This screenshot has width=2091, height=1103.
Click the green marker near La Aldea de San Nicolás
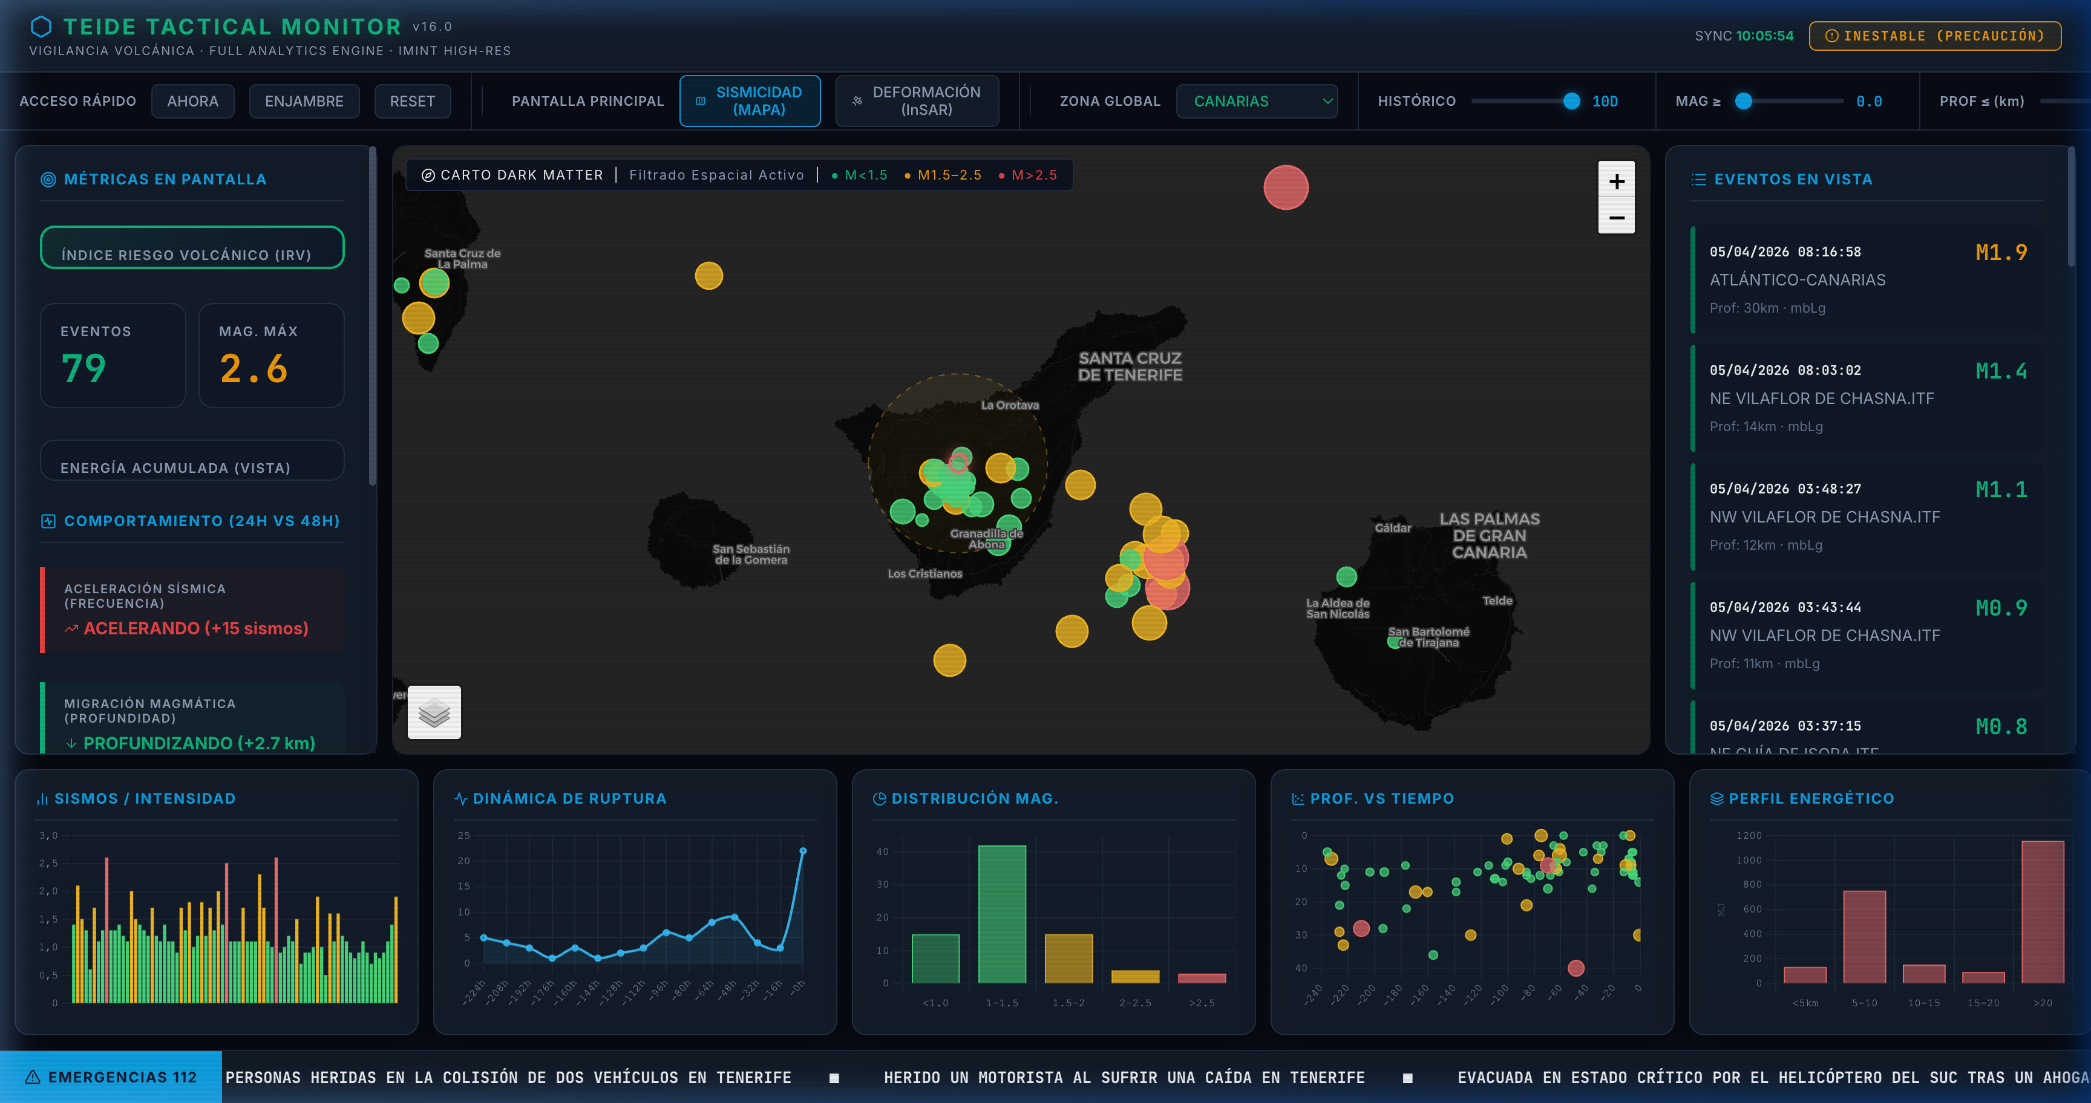(x=1347, y=577)
